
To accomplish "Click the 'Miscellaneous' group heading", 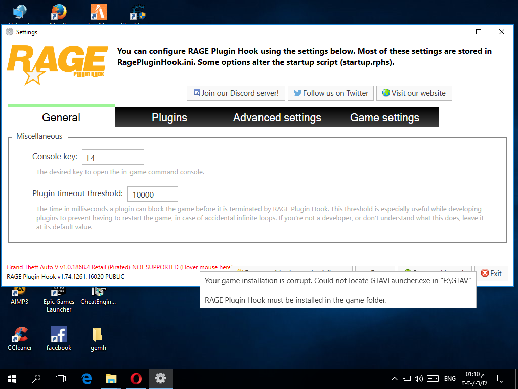I will pos(39,136).
